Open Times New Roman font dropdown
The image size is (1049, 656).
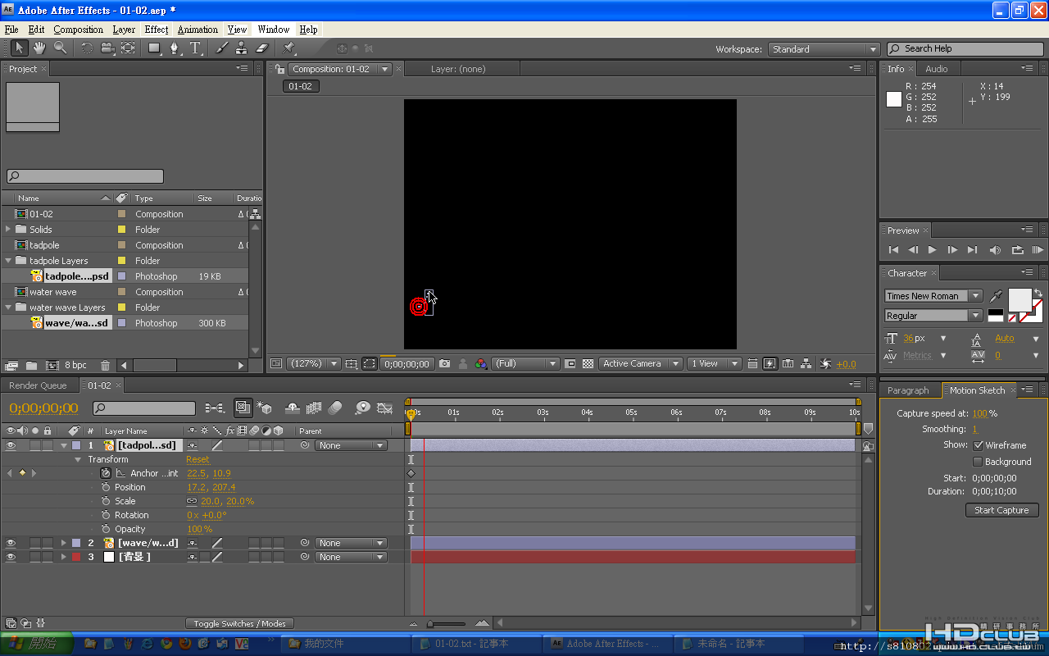[x=933, y=296]
